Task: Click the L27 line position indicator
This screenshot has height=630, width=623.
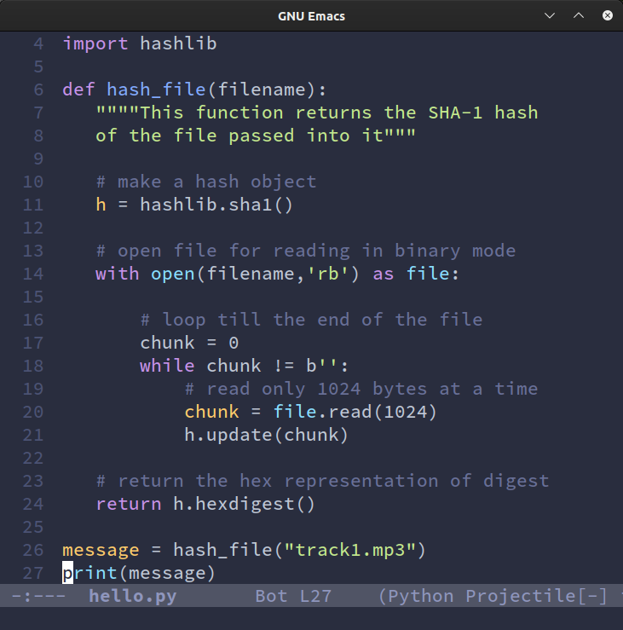Action: click(315, 596)
